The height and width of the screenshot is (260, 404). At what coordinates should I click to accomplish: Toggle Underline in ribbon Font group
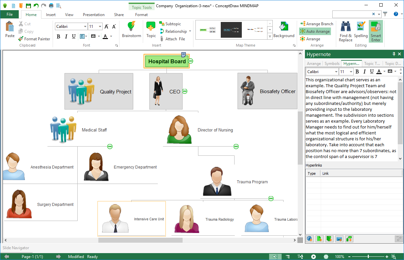click(74, 36)
